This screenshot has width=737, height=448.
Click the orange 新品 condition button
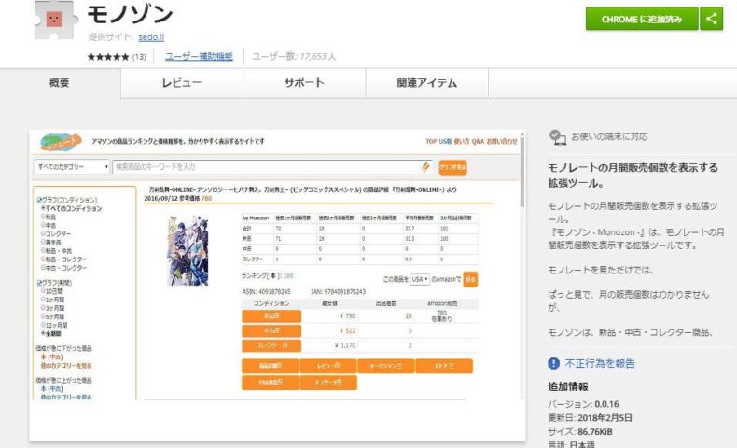click(x=271, y=315)
